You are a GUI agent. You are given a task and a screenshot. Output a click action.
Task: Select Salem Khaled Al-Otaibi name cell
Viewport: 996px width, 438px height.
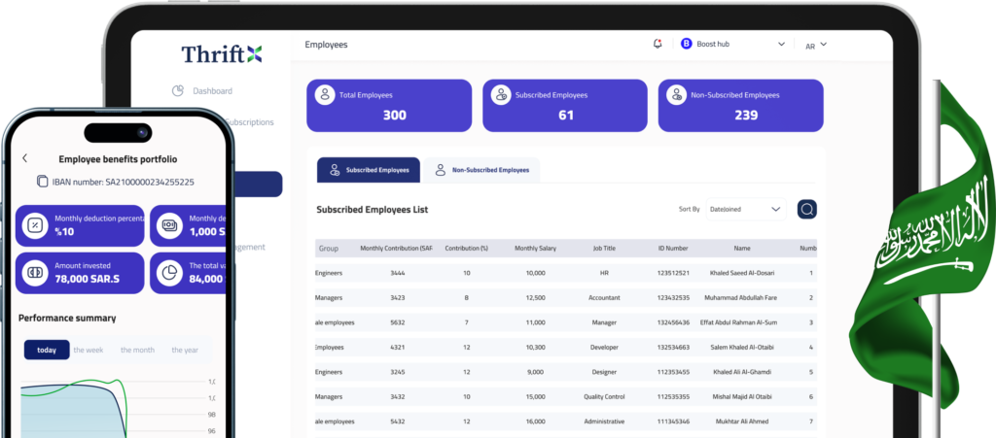pyautogui.click(x=742, y=348)
